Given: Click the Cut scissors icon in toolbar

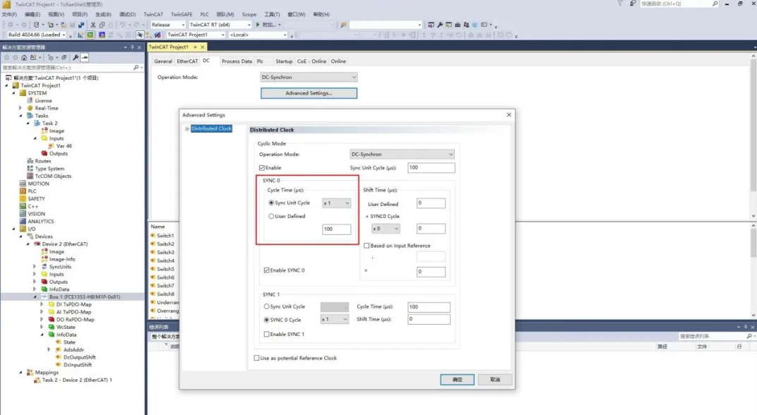Looking at the screenshot, I should click(x=93, y=25).
